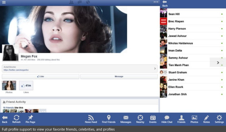
Task: Pin Page using the pin icon
Action: pos(30,119)
